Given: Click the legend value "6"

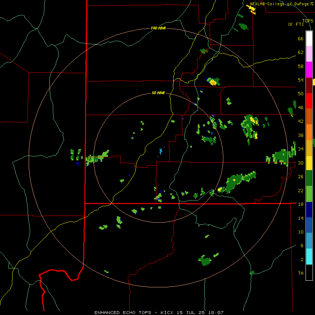Looking at the screenshot, I should click(302, 245).
